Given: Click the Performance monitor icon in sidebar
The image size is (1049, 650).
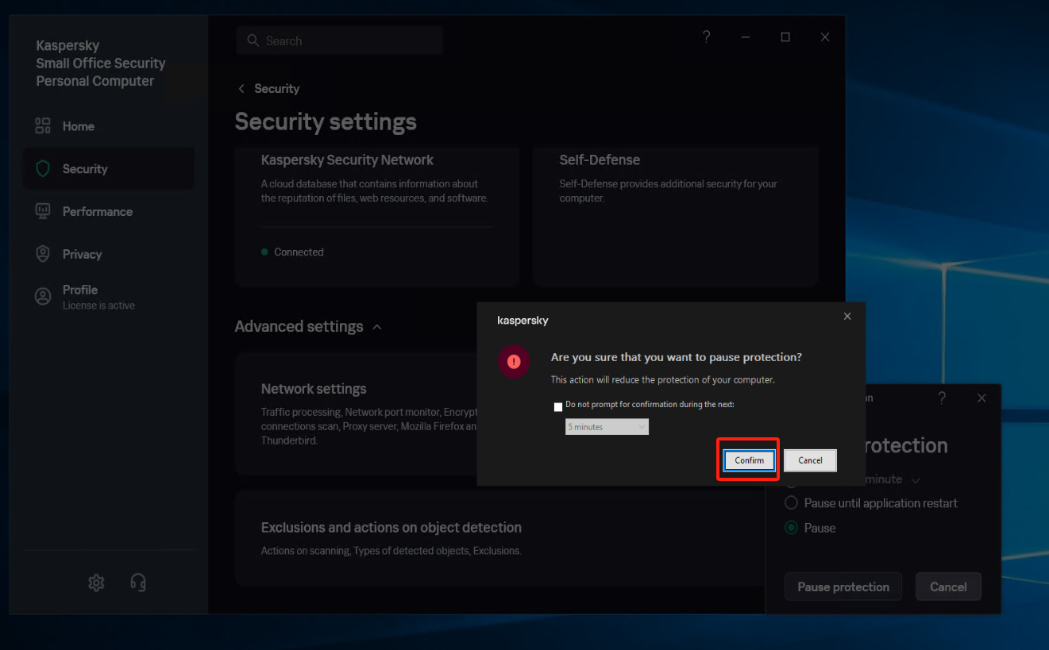Looking at the screenshot, I should 43,212.
